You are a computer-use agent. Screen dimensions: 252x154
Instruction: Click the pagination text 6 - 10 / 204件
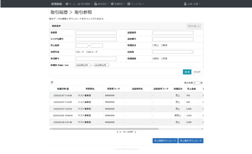tap(126, 132)
